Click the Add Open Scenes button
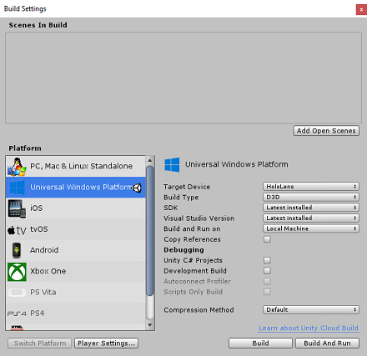 (326, 131)
